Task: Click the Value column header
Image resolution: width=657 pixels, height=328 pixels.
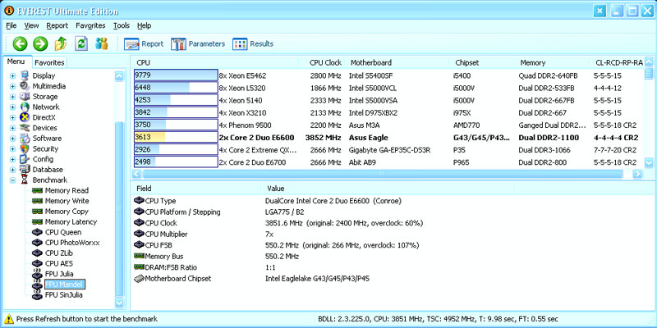Action: point(387,189)
